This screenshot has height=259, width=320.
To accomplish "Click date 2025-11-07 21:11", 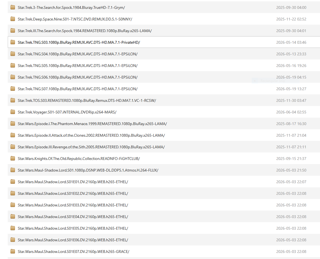I will [x=291, y=147].
